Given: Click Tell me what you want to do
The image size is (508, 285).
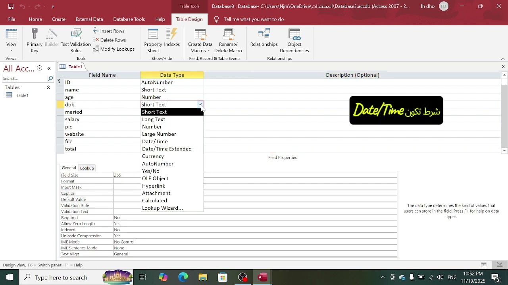Looking at the screenshot, I should pyautogui.click(x=254, y=19).
